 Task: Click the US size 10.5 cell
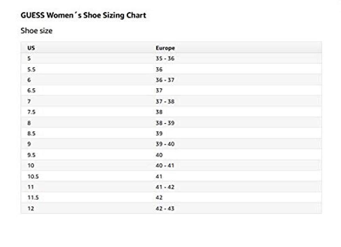[33, 177]
